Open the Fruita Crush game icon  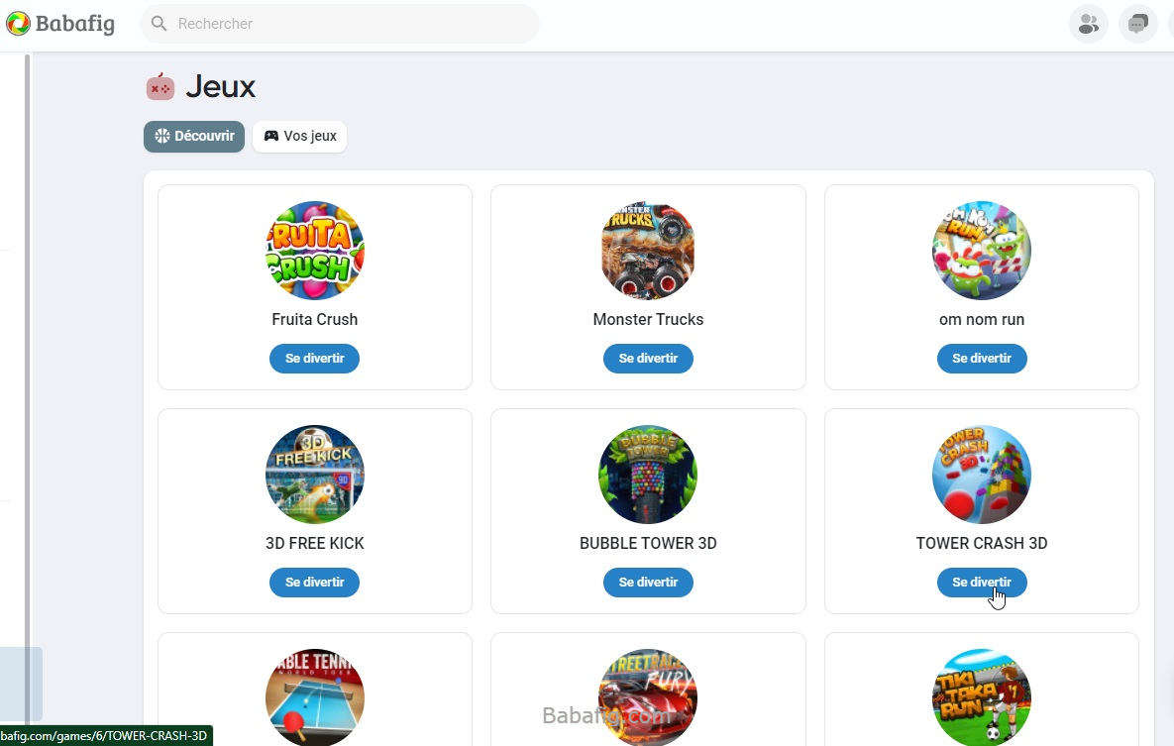(x=314, y=251)
